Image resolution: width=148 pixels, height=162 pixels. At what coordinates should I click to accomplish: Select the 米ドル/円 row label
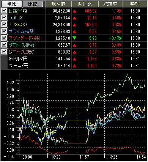point(18,59)
